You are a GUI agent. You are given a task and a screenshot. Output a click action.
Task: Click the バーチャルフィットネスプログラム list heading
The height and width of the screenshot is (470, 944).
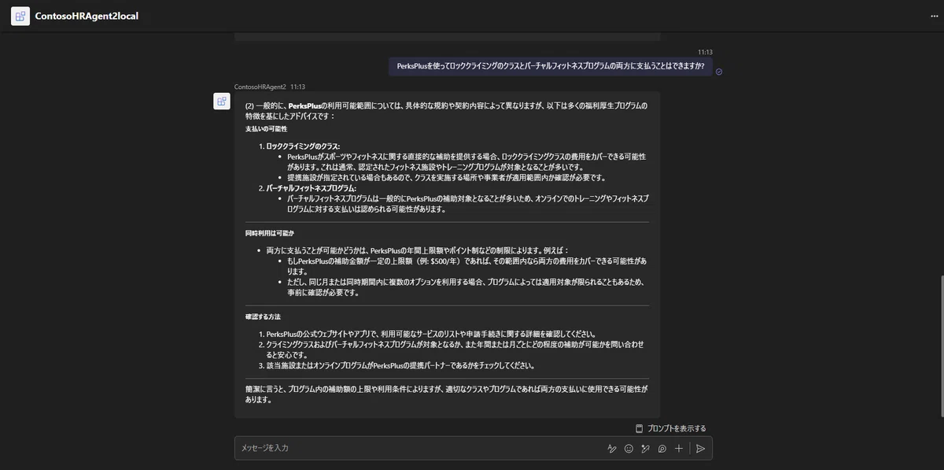(x=311, y=188)
